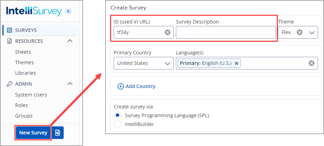324x146 pixels.
Task: Open Sheets under Resources
Action: tap(23, 52)
